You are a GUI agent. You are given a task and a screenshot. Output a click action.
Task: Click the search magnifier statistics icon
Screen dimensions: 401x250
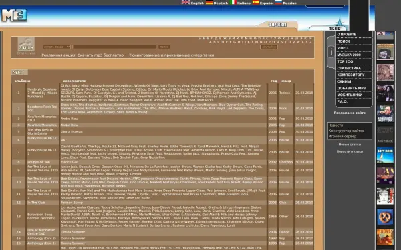point(26,45)
